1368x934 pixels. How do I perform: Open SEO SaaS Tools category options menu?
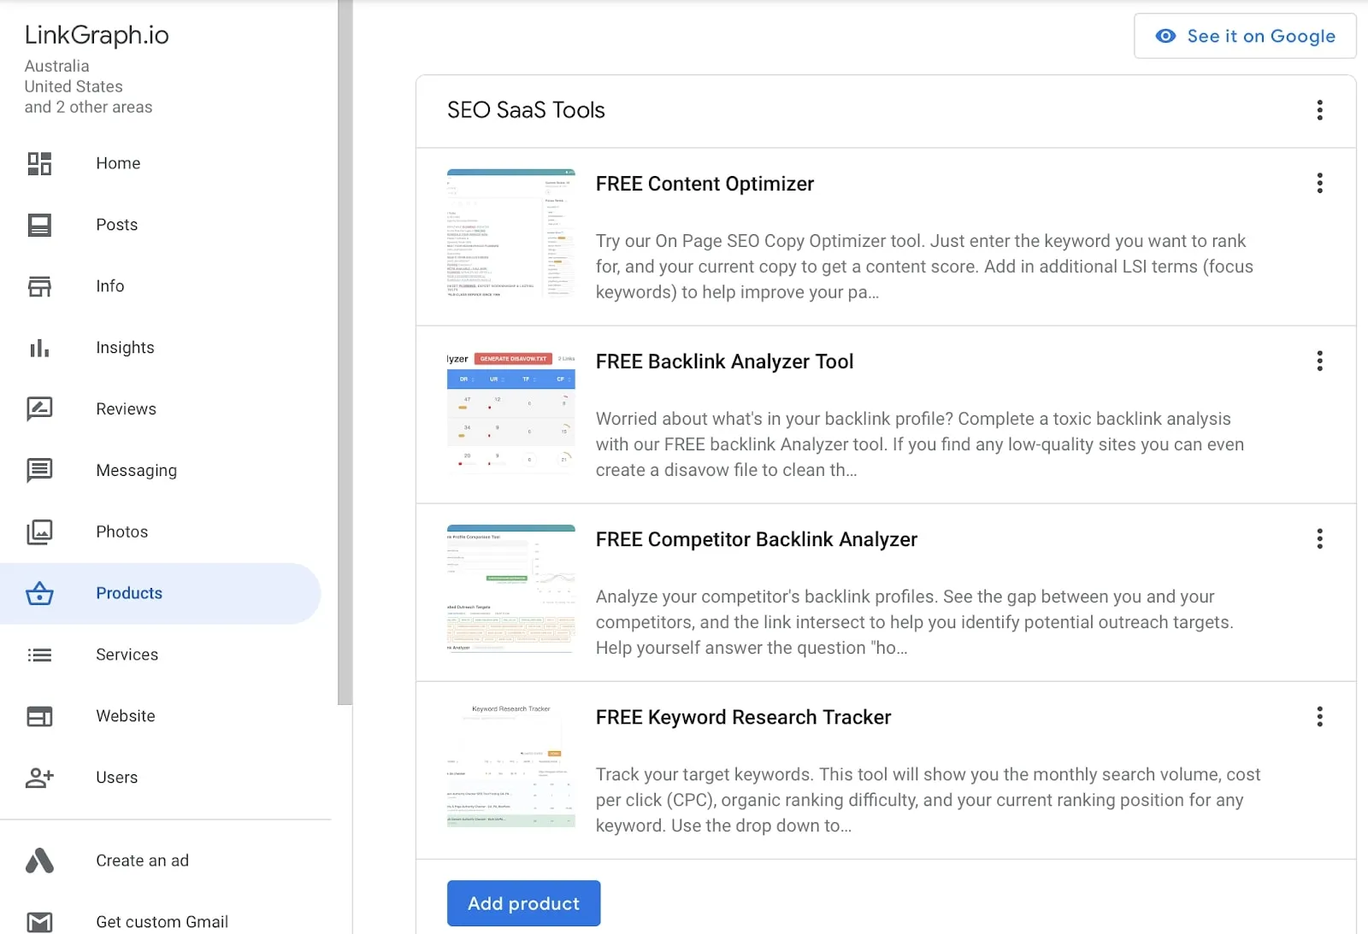point(1320,110)
